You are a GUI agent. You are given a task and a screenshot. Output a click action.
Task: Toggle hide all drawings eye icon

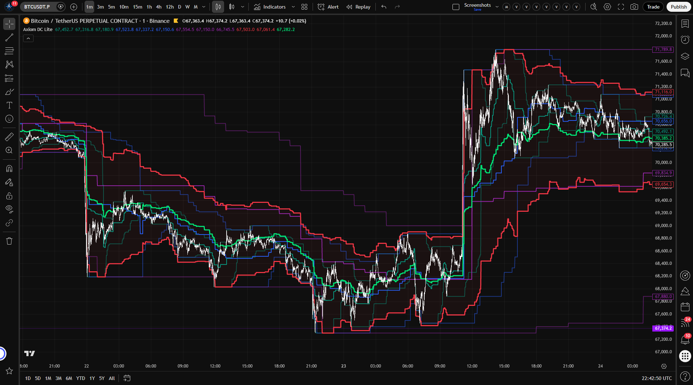click(9, 209)
